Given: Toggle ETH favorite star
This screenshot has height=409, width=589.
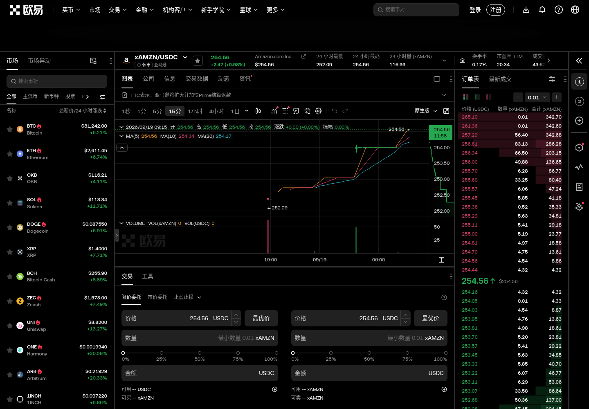Looking at the screenshot, I should [x=10, y=154].
